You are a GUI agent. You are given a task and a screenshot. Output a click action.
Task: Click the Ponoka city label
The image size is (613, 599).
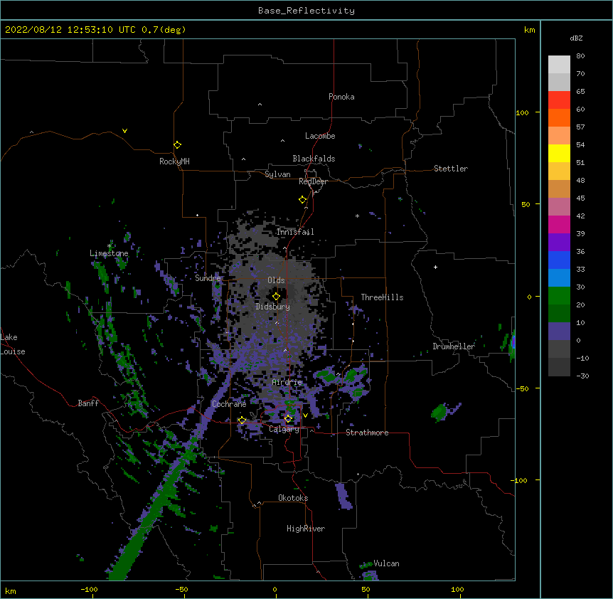coord(341,97)
